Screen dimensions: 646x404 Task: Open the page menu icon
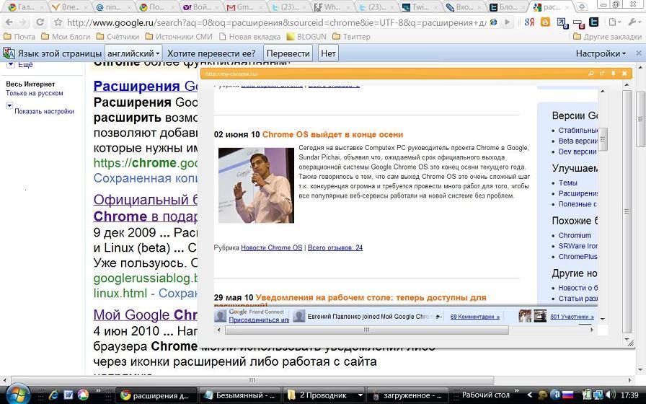pyautogui.click(x=615, y=22)
